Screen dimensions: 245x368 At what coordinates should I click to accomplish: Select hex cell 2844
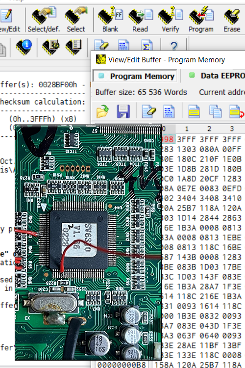pos(209,218)
